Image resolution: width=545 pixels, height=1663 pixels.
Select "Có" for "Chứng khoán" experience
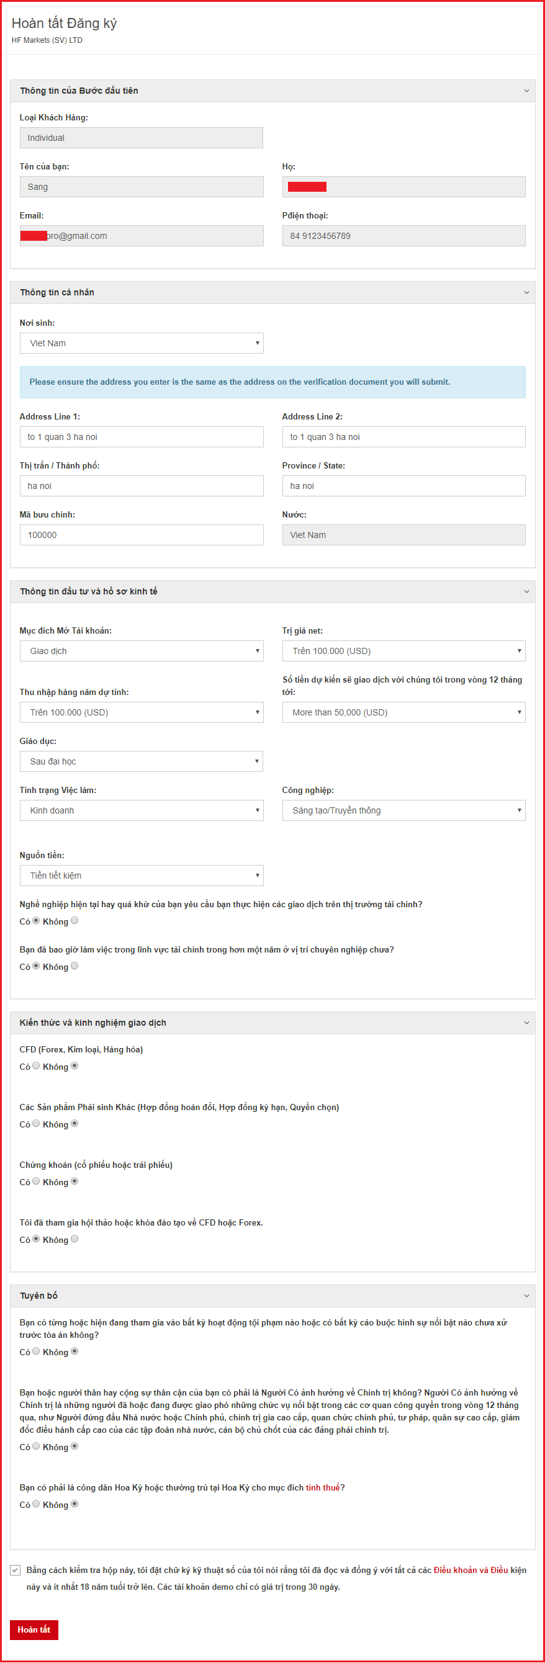pyautogui.click(x=36, y=1181)
